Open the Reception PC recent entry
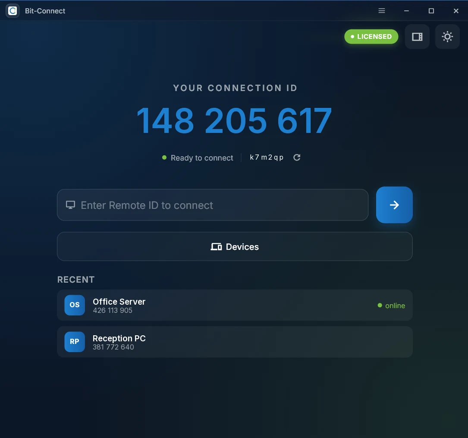The height and width of the screenshot is (438, 468). pyautogui.click(x=235, y=342)
